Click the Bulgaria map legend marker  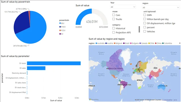point(131,43)
